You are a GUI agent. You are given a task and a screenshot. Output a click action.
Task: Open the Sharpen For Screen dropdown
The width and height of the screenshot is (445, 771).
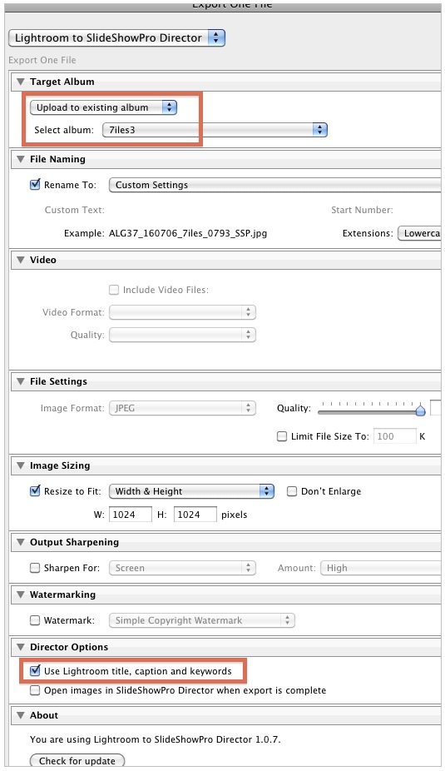(182, 568)
